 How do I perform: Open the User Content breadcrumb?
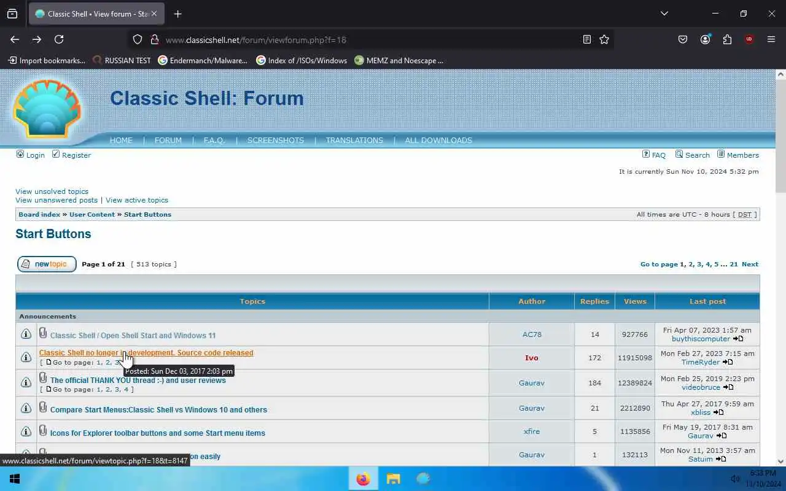[92, 214]
